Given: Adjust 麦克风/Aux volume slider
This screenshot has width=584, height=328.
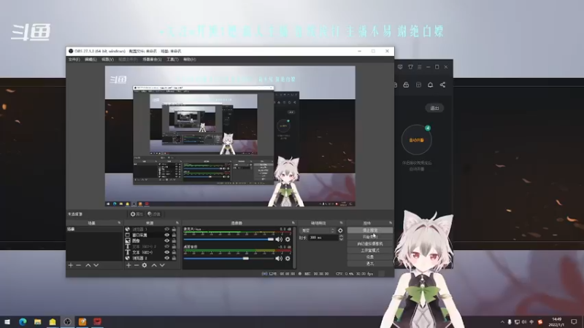Looking at the screenshot, I should tap(228, 239).
